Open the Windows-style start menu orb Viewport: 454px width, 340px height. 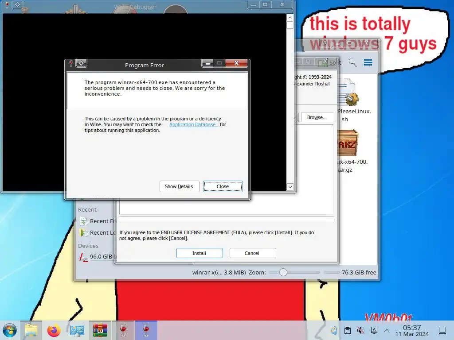tap(10, 330)
